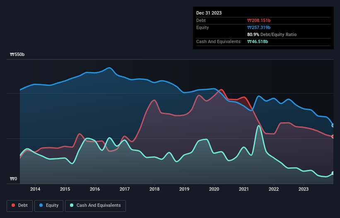Click the Dec 31 2023 tooltip date
The width and height of the screenshot is (340, 218).
pos(209,13)
